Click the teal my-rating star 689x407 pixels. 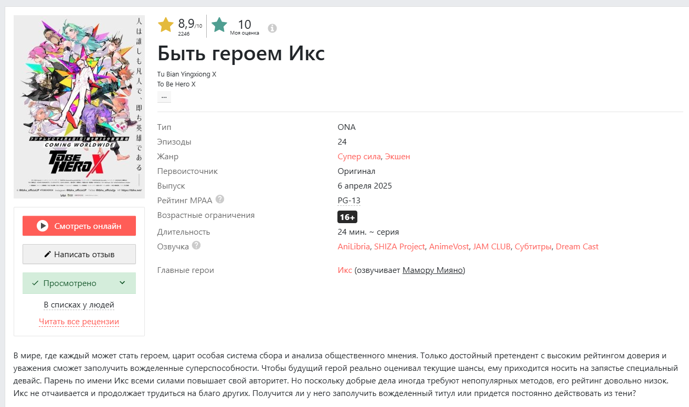[219, 25]
